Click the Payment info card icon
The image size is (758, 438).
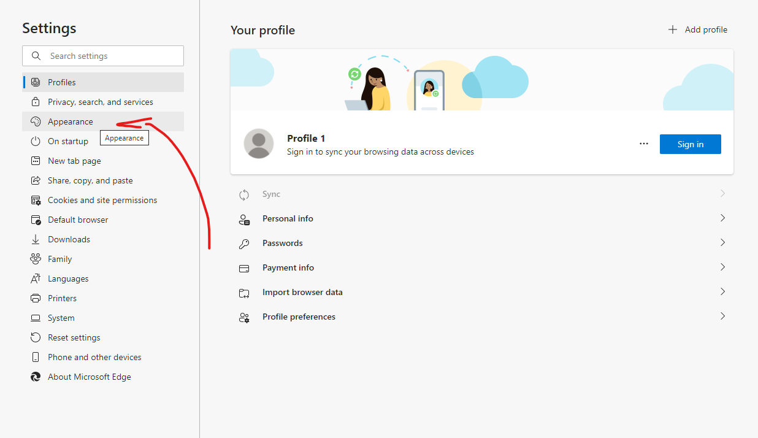[x=244, y=268]
